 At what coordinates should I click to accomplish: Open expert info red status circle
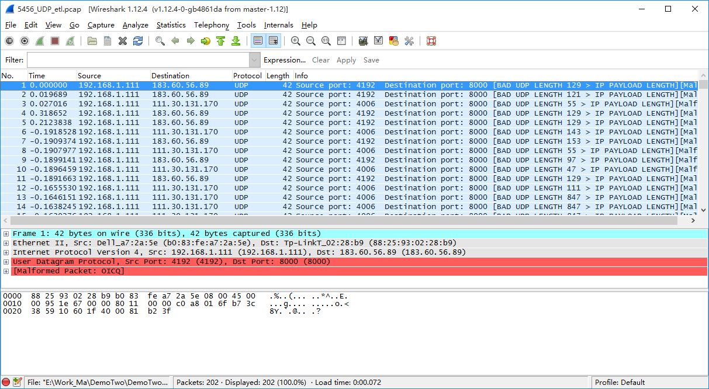pos(6,382)
